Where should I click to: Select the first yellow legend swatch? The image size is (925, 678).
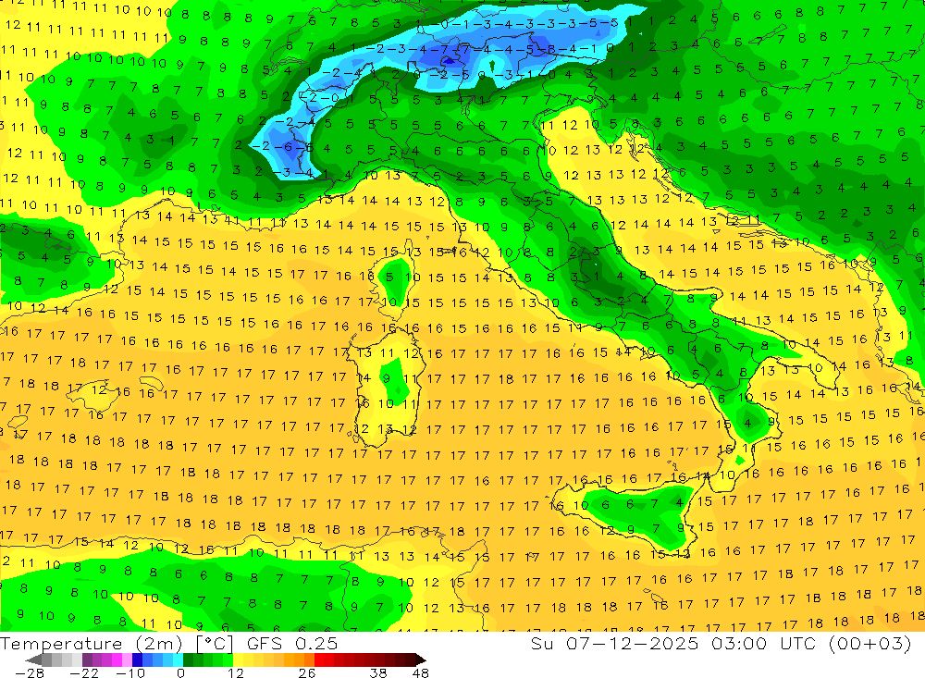click(239, 660)
